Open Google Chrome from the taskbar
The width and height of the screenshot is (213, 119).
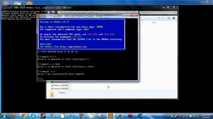click(x=24, y=116)
